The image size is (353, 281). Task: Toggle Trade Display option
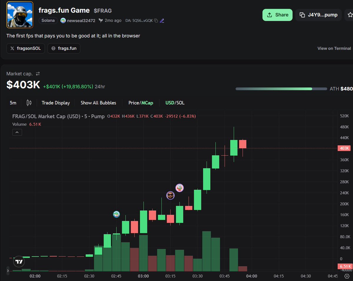click(x=56, y=103)
